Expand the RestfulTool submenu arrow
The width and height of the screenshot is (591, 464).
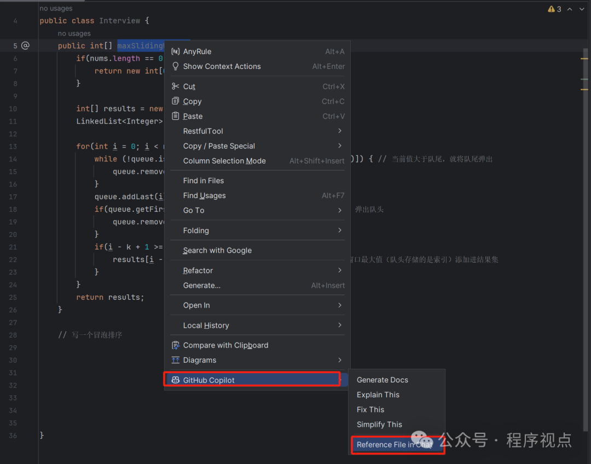point(340,131)
